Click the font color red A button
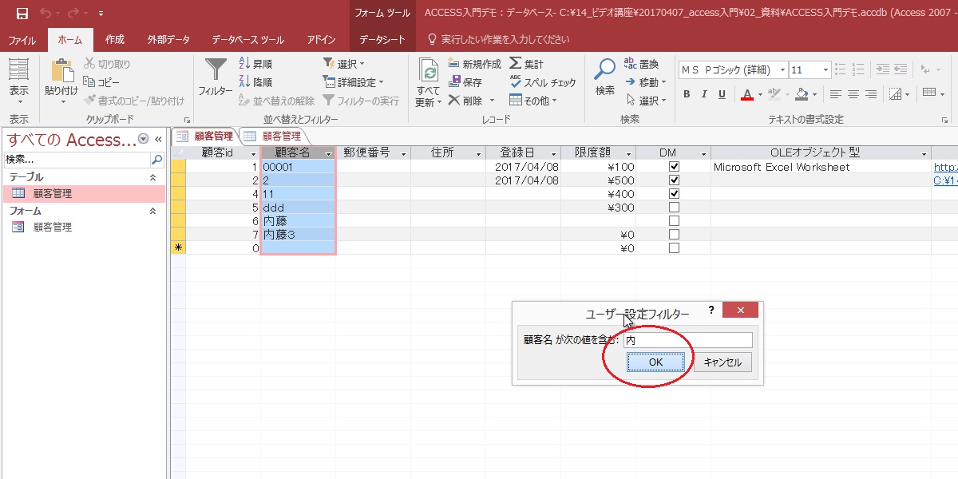Viewport: 958px width, 479px height. [x=746, y=94]
